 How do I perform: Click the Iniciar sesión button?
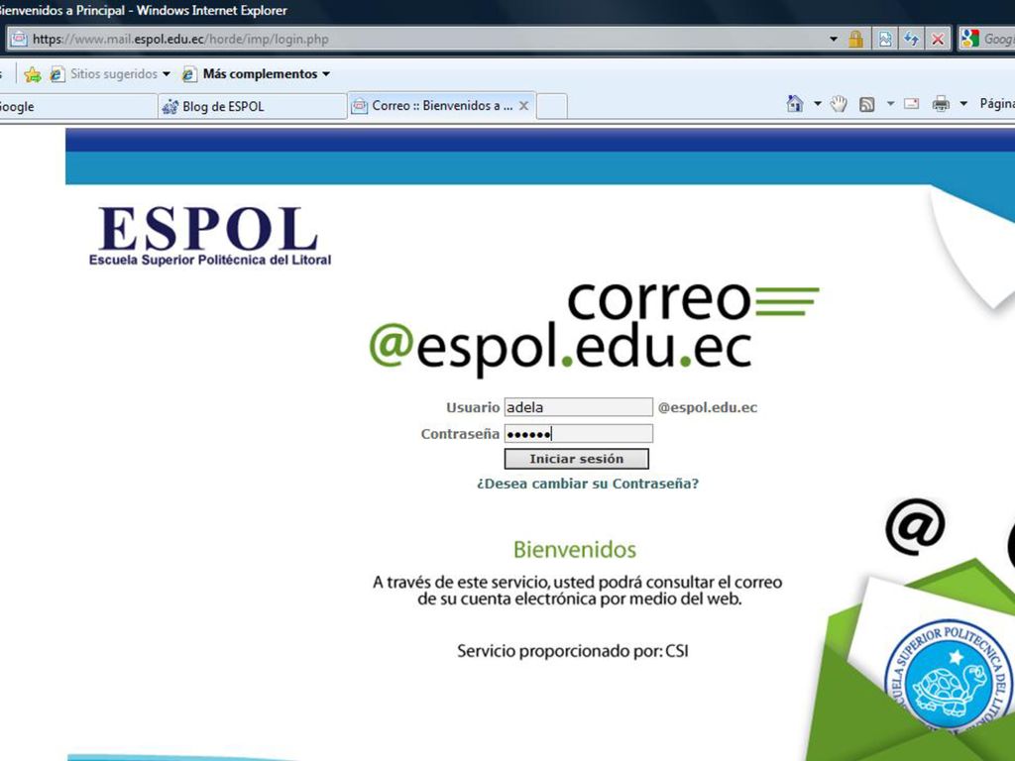[576, 459]
